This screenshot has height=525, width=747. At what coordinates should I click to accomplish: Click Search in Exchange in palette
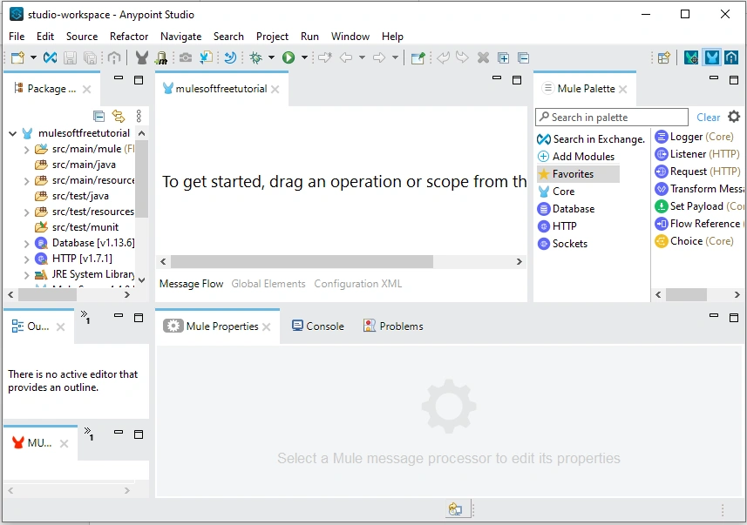point(591,139)
